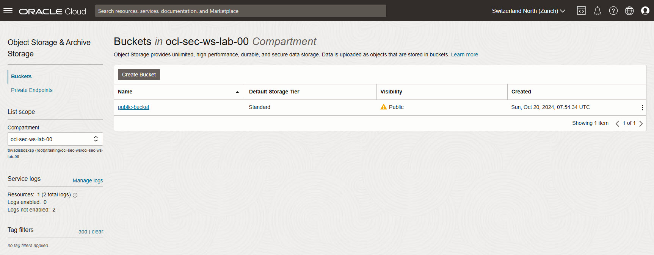Click the no tag filters applied note
This screenshot has height=255, width=654.
tap(28, 246)
